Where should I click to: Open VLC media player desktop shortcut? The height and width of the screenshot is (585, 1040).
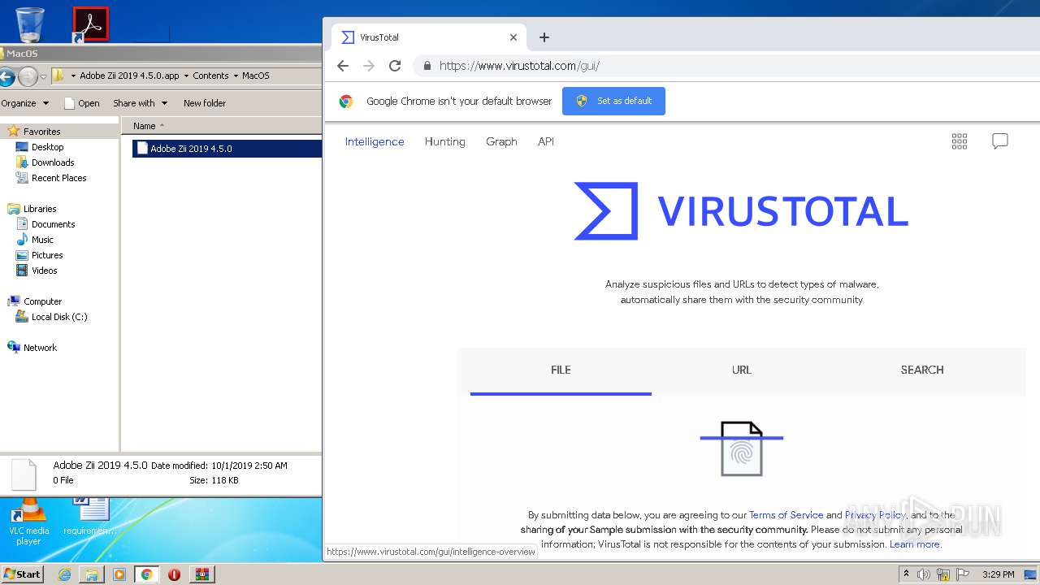tap(28, 522)
